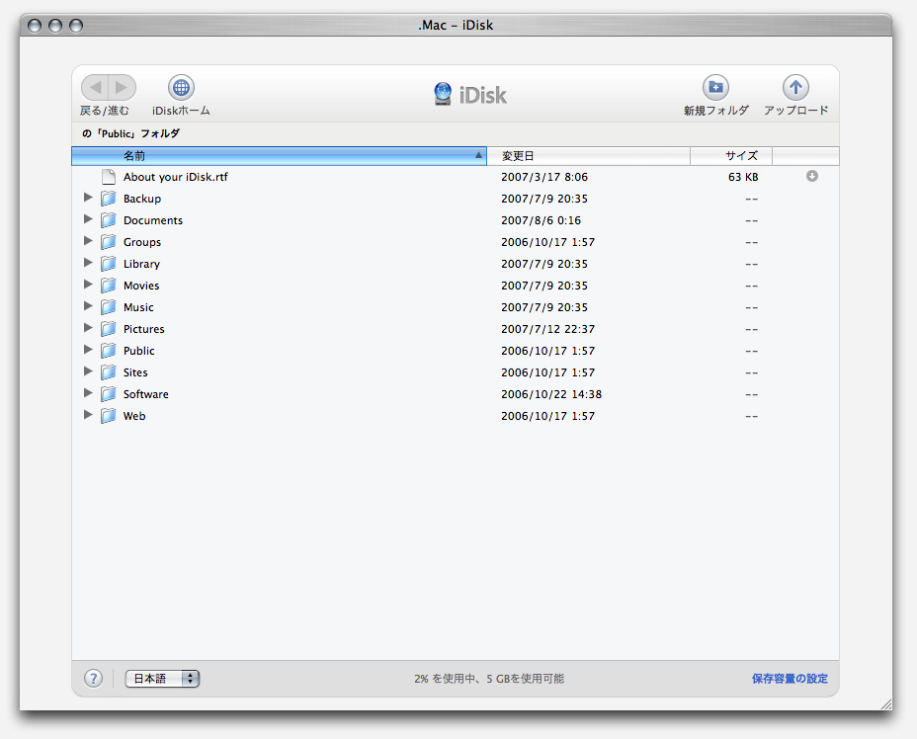Click the iDisk Home globe icon
Image resolution: width=917 pixels, height=739 pixels.
pyautogui.click(x=181, y=88)
